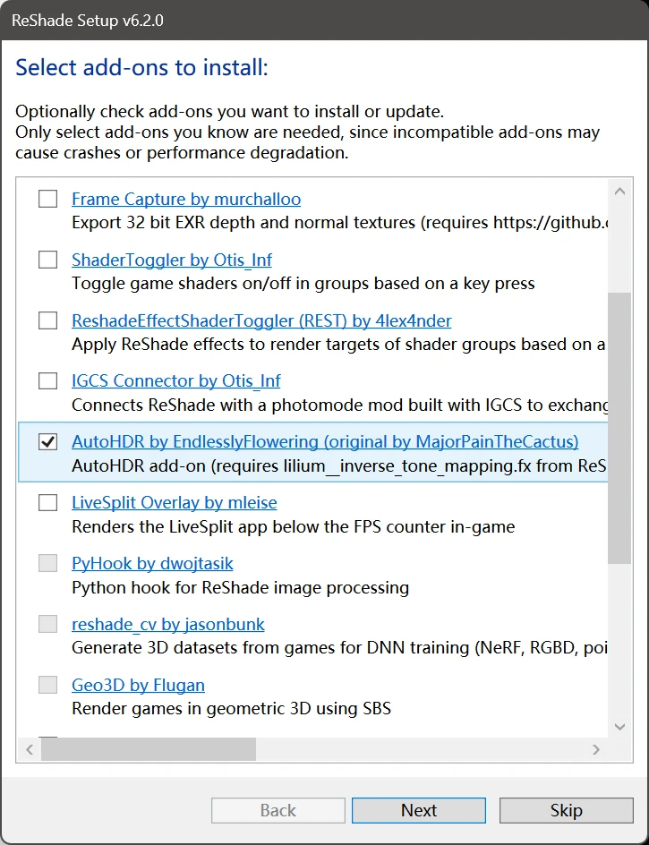Tick the ReshadeEffectShaderToggler (REST) checkbox
The image size is (649, 845).
pos(47,320)
